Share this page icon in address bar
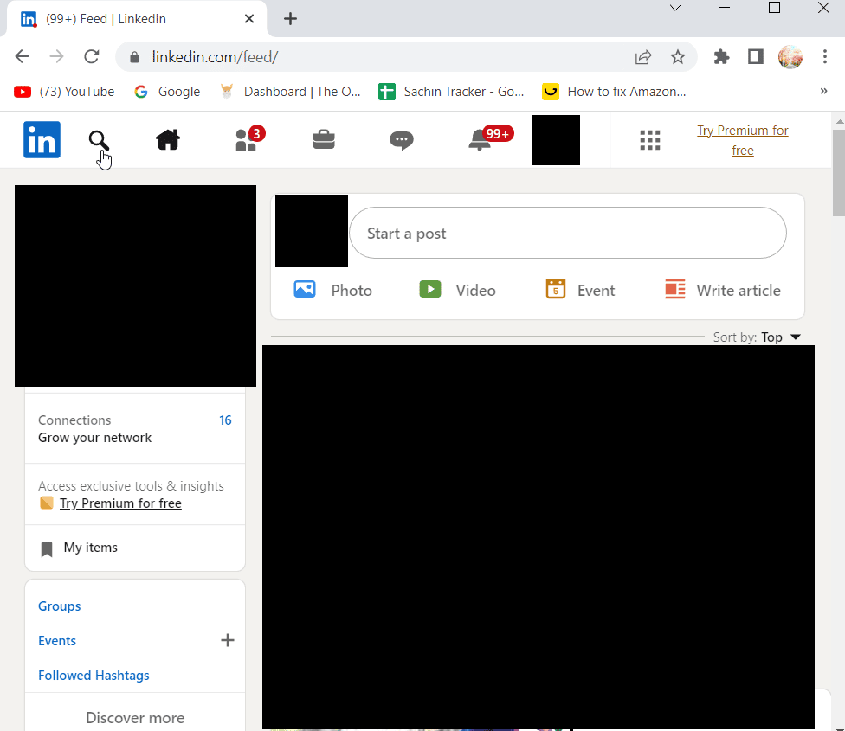 [643, 57]
